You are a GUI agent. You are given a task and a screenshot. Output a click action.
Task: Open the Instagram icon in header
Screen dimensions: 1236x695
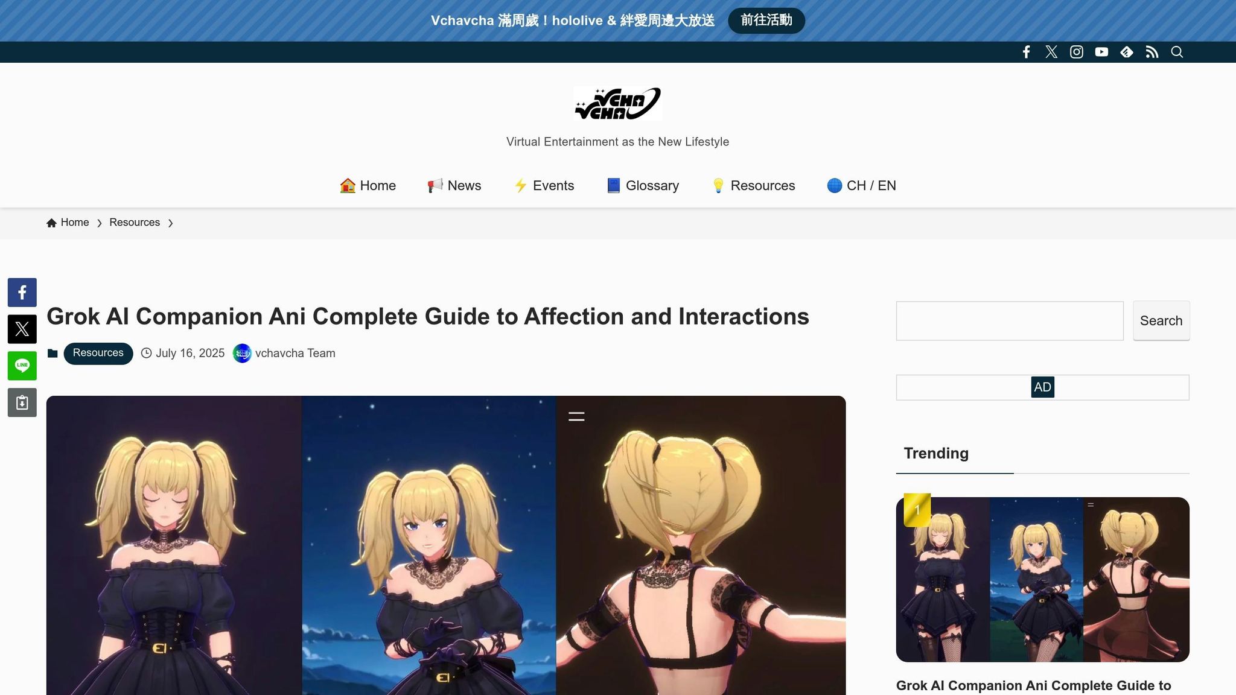coord(1077,52)
